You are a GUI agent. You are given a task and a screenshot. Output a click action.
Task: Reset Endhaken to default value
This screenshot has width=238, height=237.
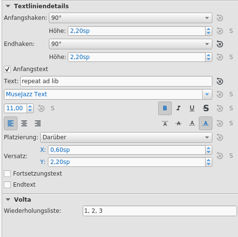click(x=220, y=44)
